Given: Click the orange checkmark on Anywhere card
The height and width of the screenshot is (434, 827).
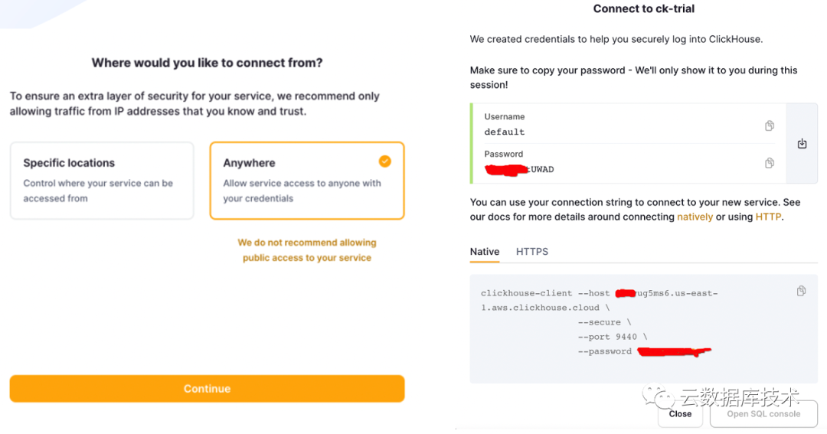Looking at the screenshot, I should click(x=384, y=162).
